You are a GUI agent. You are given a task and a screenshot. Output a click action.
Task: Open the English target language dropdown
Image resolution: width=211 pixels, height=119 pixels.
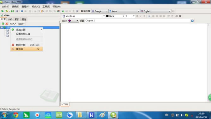pyautogui.click(x=156, y=11)
